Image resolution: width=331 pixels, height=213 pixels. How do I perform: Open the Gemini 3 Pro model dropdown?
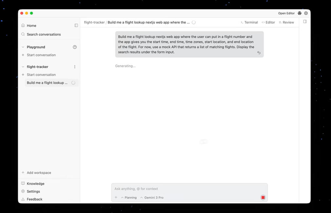point(152,198)
